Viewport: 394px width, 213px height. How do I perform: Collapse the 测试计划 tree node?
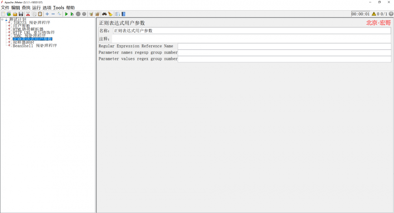point(2,19)
